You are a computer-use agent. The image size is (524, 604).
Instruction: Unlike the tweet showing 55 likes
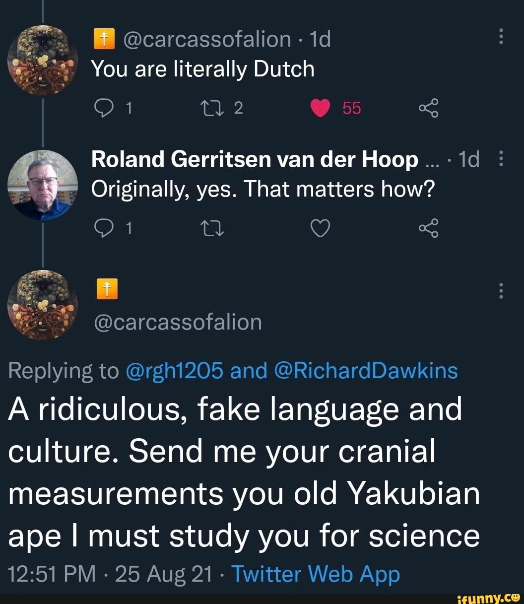pos(320,108)
